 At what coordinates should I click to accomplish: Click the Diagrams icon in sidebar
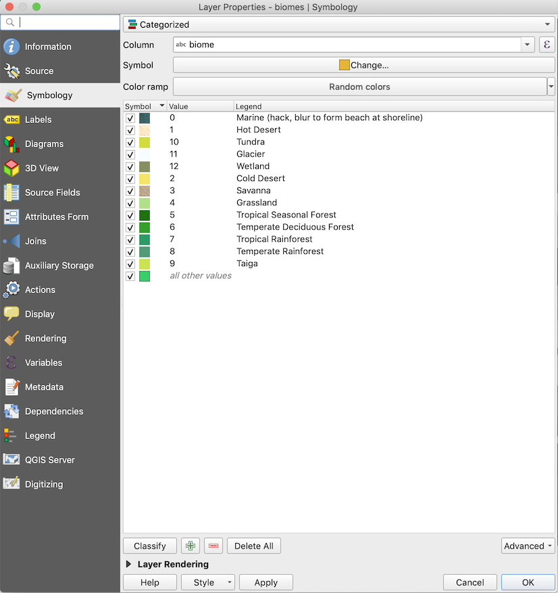(11, 144)
